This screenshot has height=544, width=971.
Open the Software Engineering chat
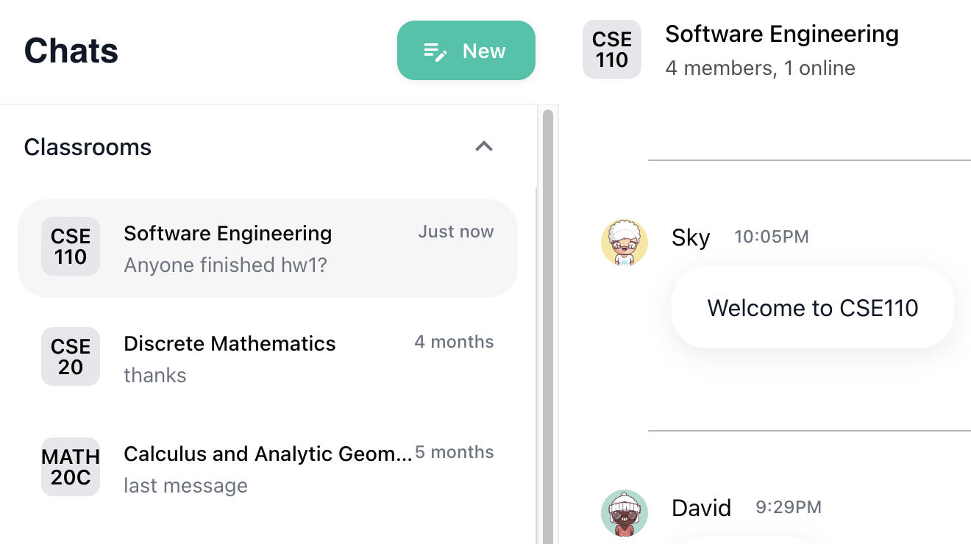[x=268, y=248]
